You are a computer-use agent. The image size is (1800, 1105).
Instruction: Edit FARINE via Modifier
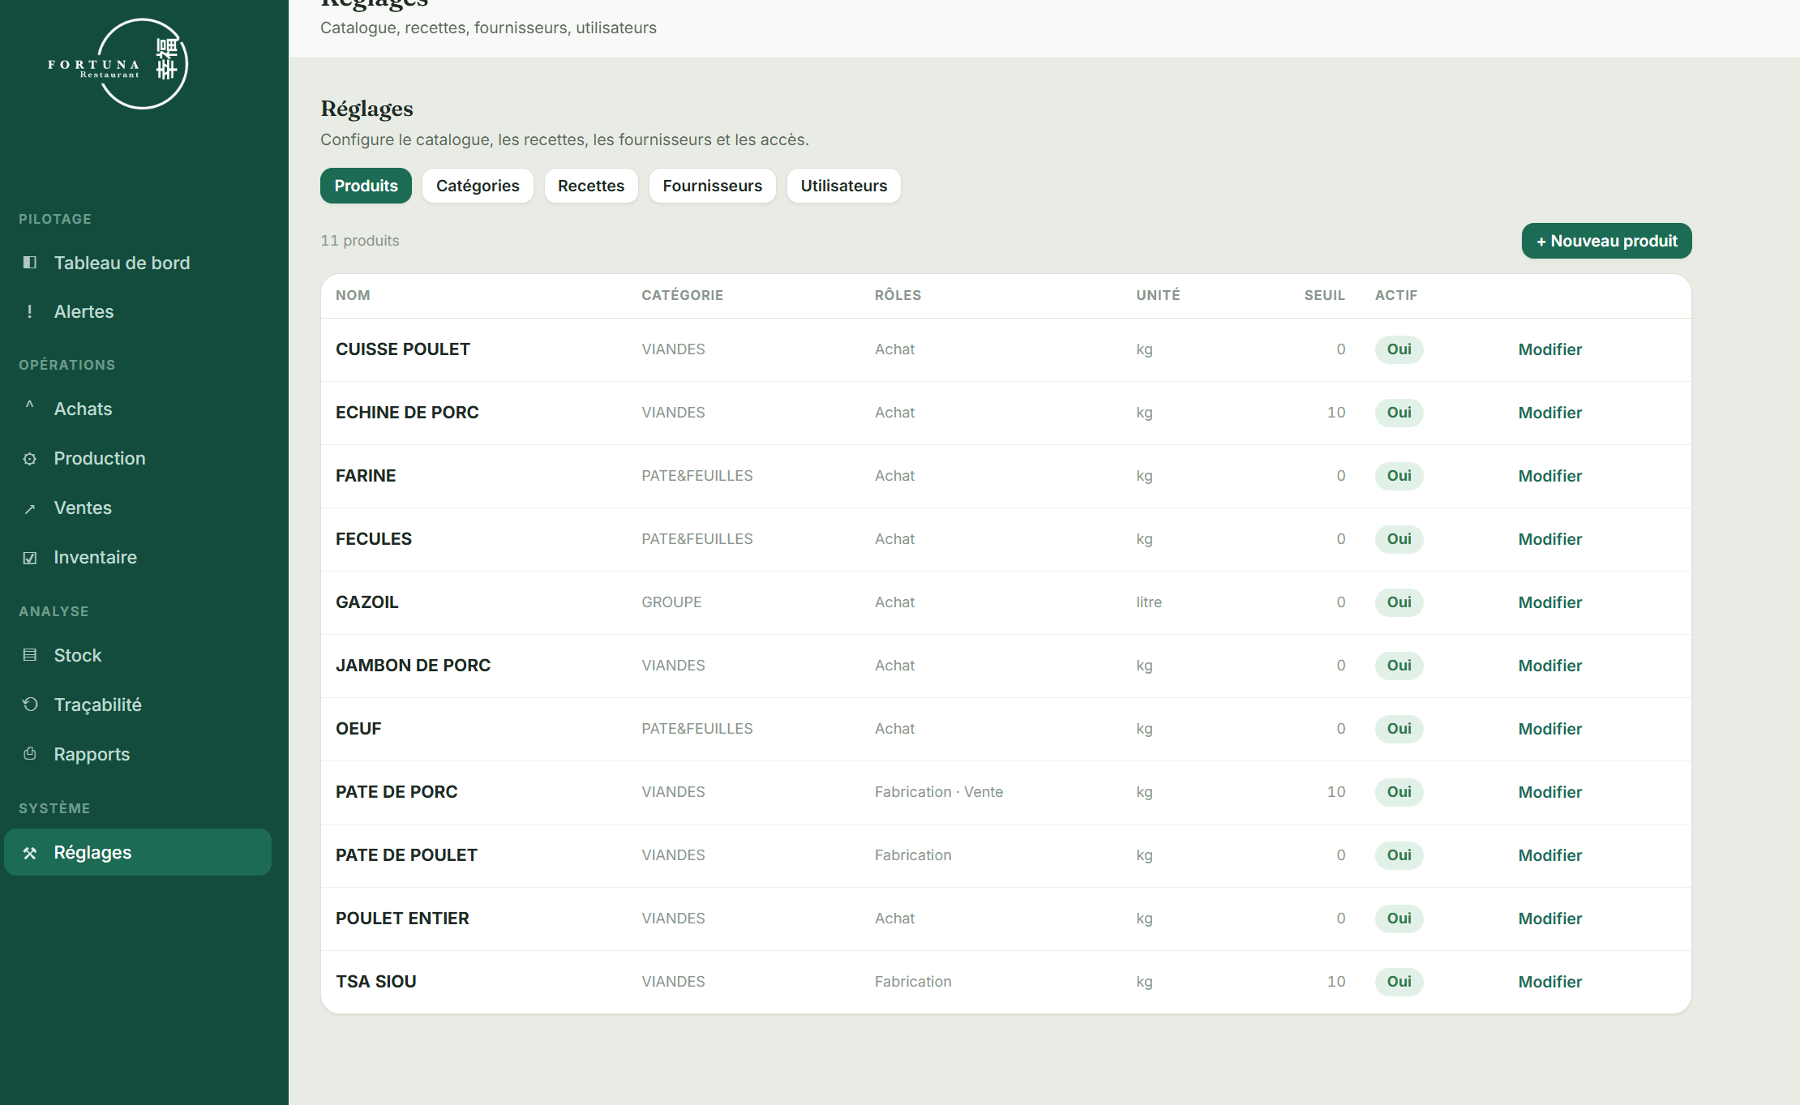tap(1549, 476)
